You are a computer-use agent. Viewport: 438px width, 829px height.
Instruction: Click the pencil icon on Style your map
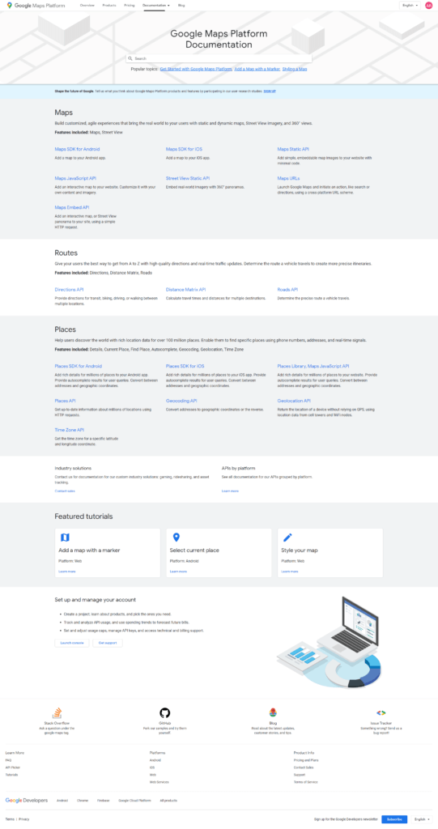[x=287, y=538]
